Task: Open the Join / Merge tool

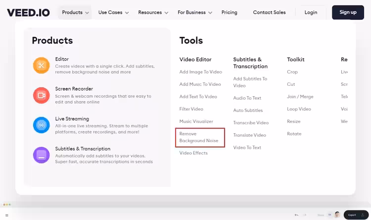Action: (x=300, y=97)
